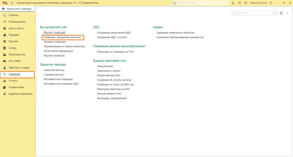Click the notifications bell icon

[x=233, y=3]
